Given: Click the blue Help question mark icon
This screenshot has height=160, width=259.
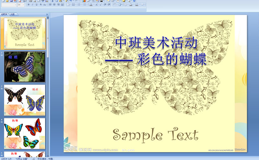Looking at the screenshot, I should [x=134, y=1].
